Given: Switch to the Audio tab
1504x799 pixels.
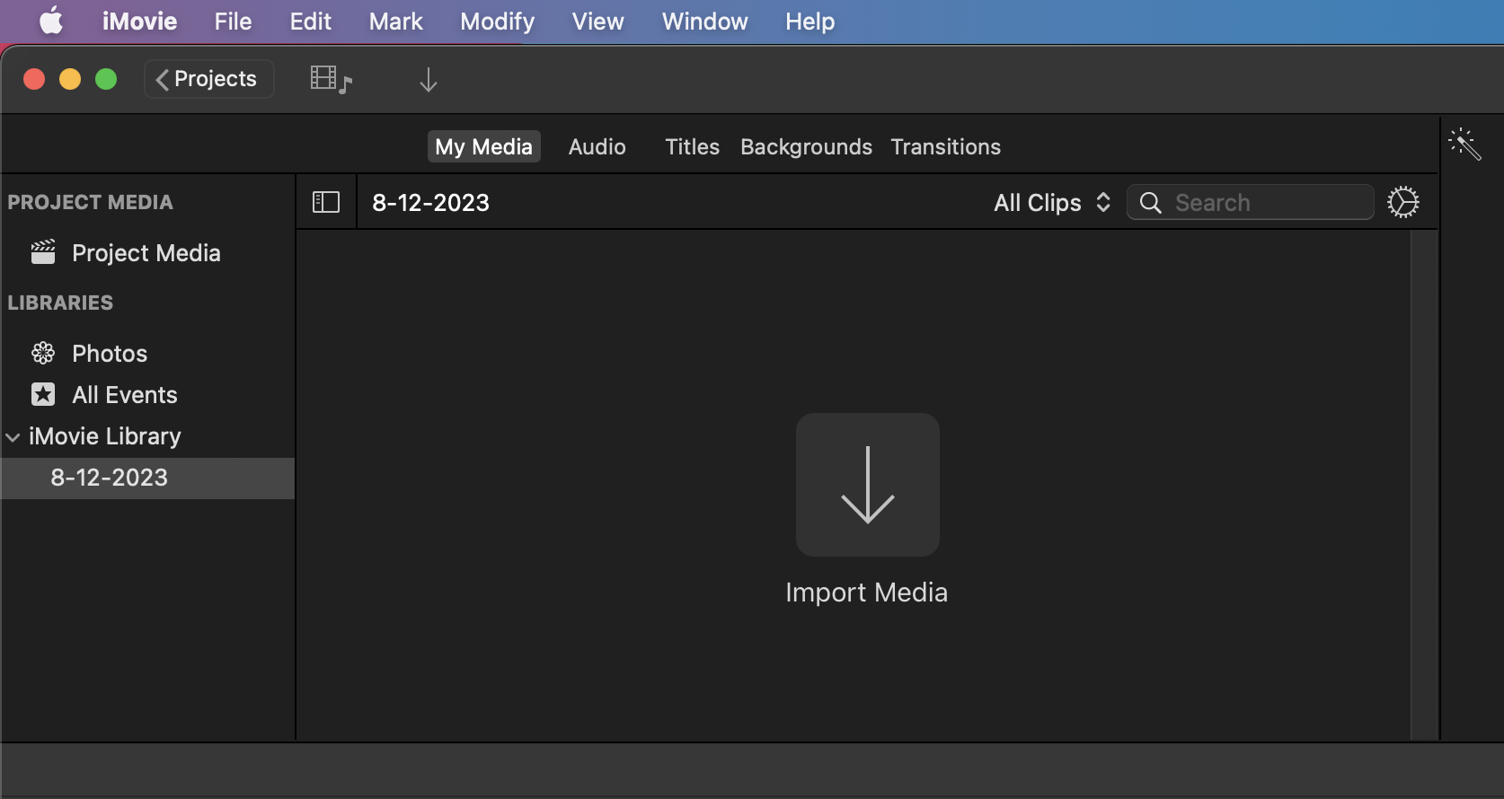Looking at the screenshot, I should [x=597, y=146].
